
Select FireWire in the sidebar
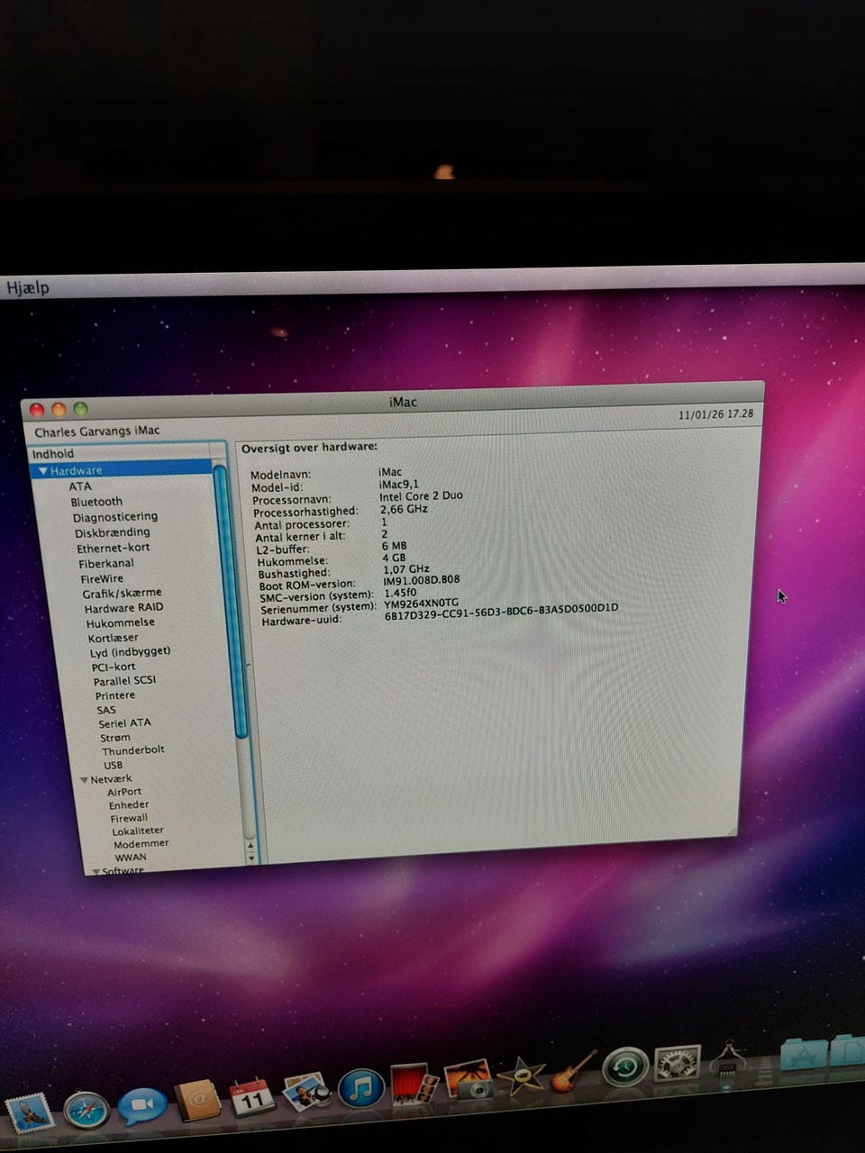pos(102,579)
